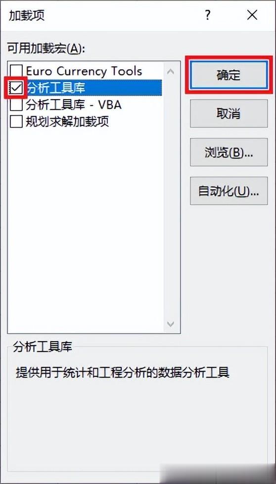Viewport: 276px width, 484px height.
Task: Uncheck the 分析工具库 checkbox
Action: 16,88
